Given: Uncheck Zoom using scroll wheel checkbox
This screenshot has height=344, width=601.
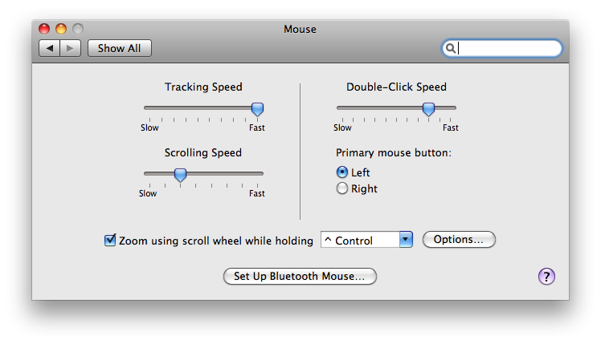Looking at the screenshot, I should [110, 241].
